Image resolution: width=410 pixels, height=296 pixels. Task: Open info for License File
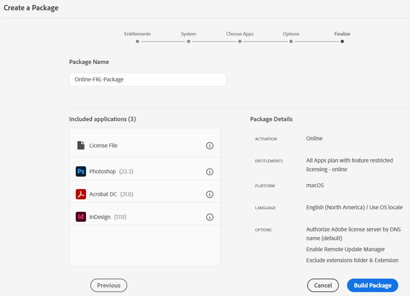pos(210,145)
